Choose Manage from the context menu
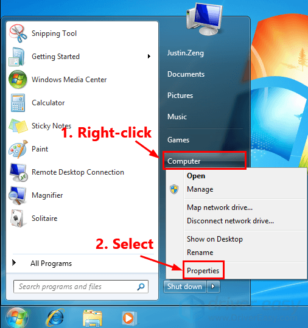This screenshot has height=328, width=308. [200, 189]
